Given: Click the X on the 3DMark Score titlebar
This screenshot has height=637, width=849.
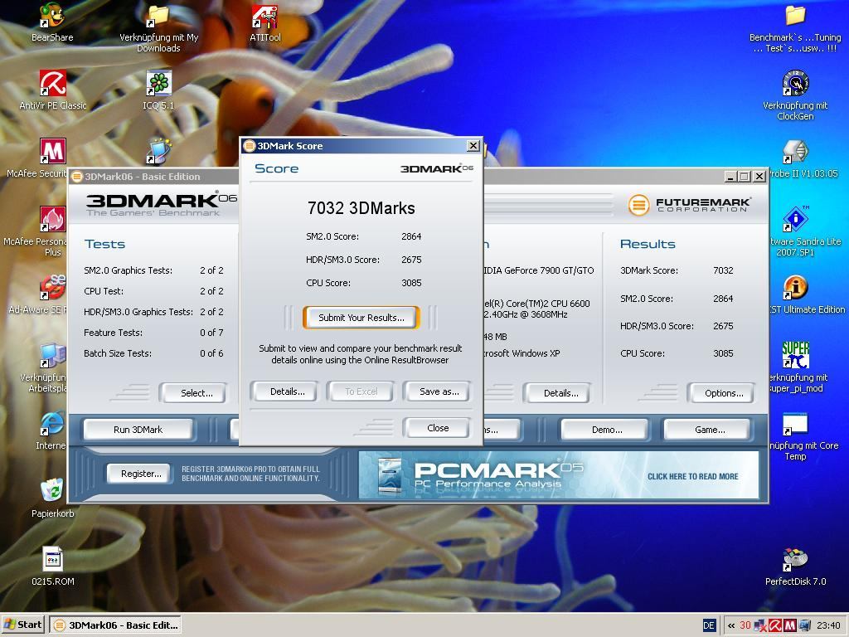Looking at the screenshot, I should pos(473,146).
